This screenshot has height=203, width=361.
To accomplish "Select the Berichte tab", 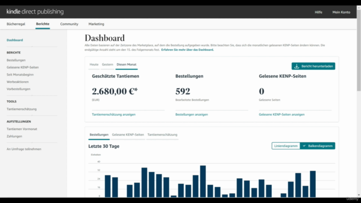I will click(x=43, y=24).
